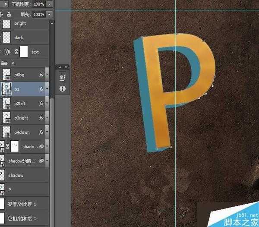Select the 亮度/对比度 1 adjustment layer

point(26,204)
